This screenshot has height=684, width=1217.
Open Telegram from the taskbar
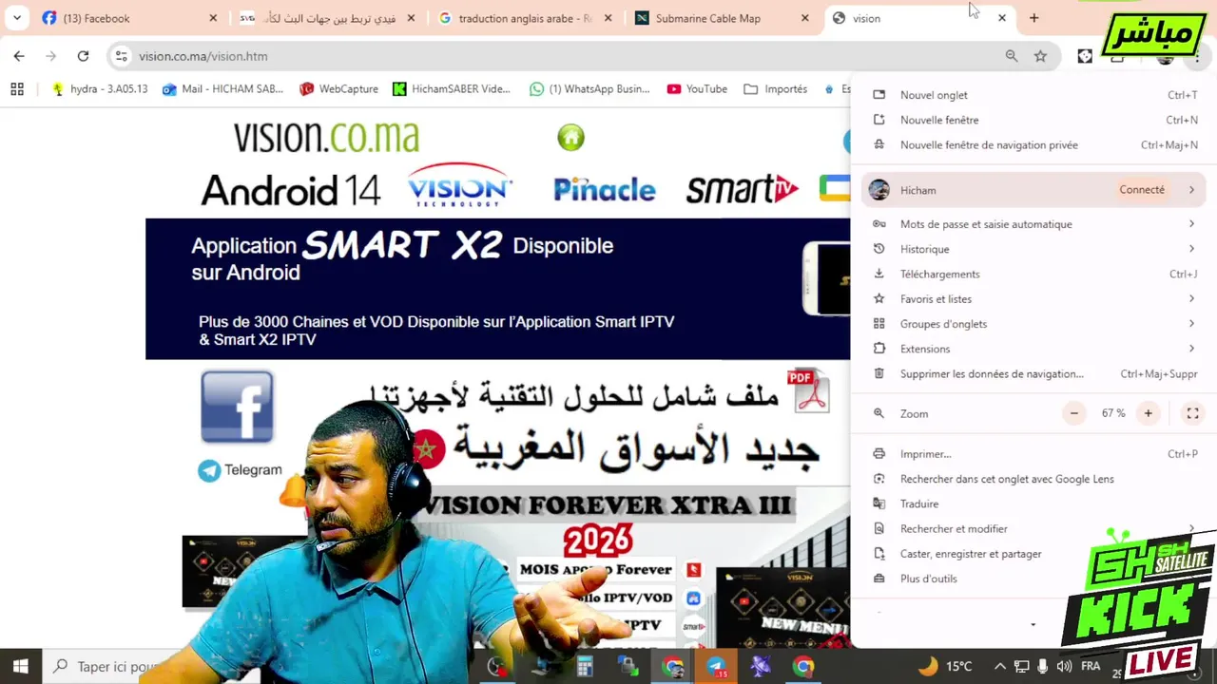pos(716,667)
